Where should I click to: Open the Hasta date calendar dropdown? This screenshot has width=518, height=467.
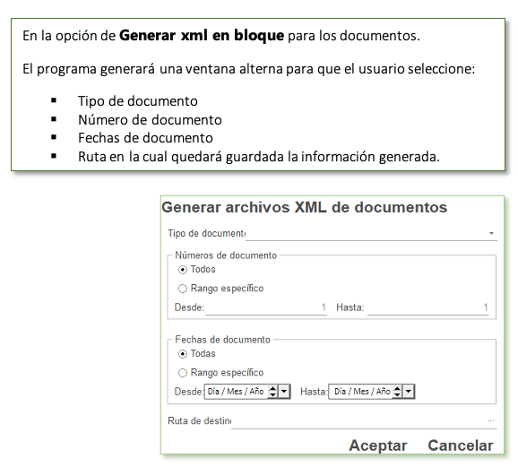409,392
